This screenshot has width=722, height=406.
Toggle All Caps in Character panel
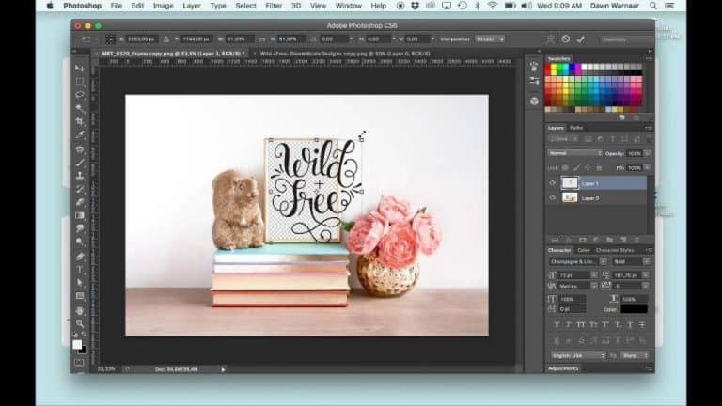point(581,325)
